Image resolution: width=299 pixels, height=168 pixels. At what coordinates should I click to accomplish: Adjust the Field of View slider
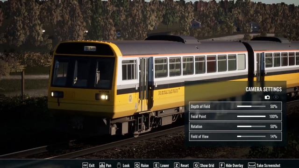tap(251, 136)
